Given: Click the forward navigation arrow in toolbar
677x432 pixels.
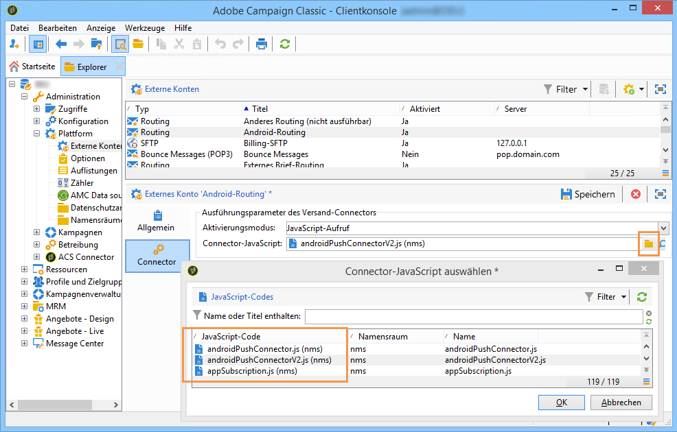Looking at the screenshot, I should click(78, 44).
